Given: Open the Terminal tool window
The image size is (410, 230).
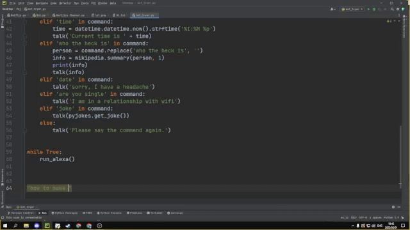Looking at the screenshot, I should [x=154, y=213].
